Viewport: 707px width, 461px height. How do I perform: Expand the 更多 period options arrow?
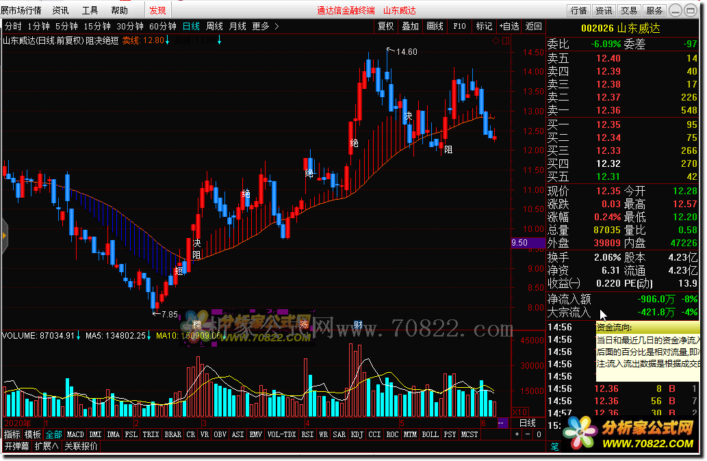pyautogui.click(x=277, y=27)
